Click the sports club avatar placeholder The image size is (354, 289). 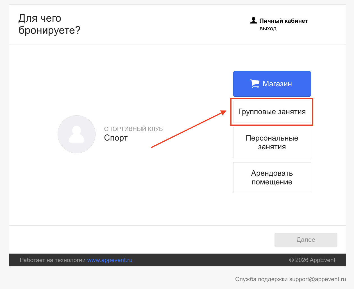[76, 134]
